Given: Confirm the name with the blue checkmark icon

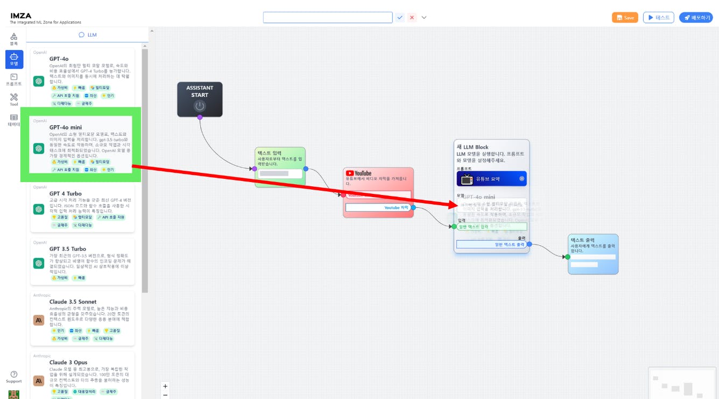Looking at the screenshot, I should click(400, 17).
